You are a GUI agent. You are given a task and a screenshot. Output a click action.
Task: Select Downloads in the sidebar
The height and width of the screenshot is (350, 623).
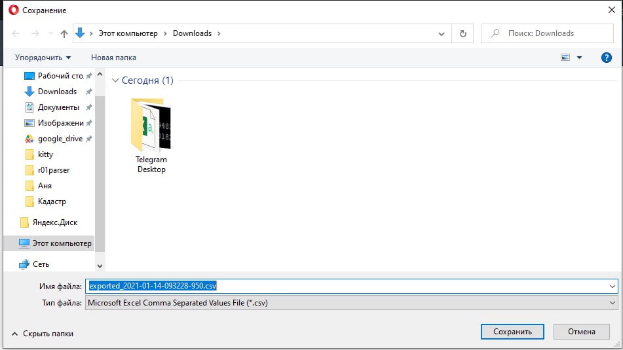click(x=58, y=92)
